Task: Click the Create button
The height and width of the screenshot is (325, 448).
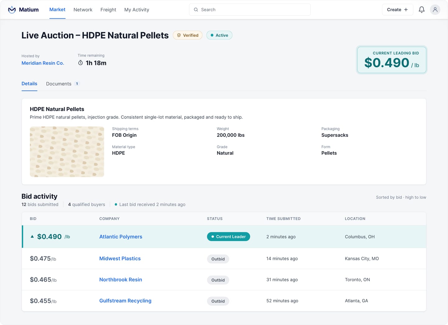Action: (397, 10)
